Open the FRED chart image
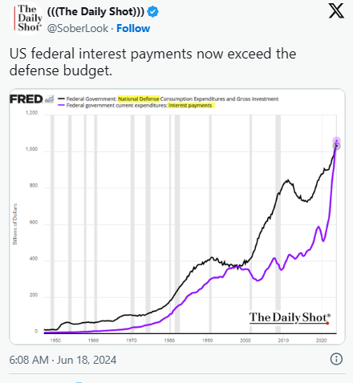Image resolution: width=353 pixels, height=383 pixels. click(177, 216)
